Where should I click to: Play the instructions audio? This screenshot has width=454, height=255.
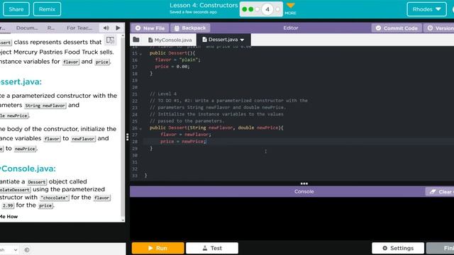pos(118,28)
